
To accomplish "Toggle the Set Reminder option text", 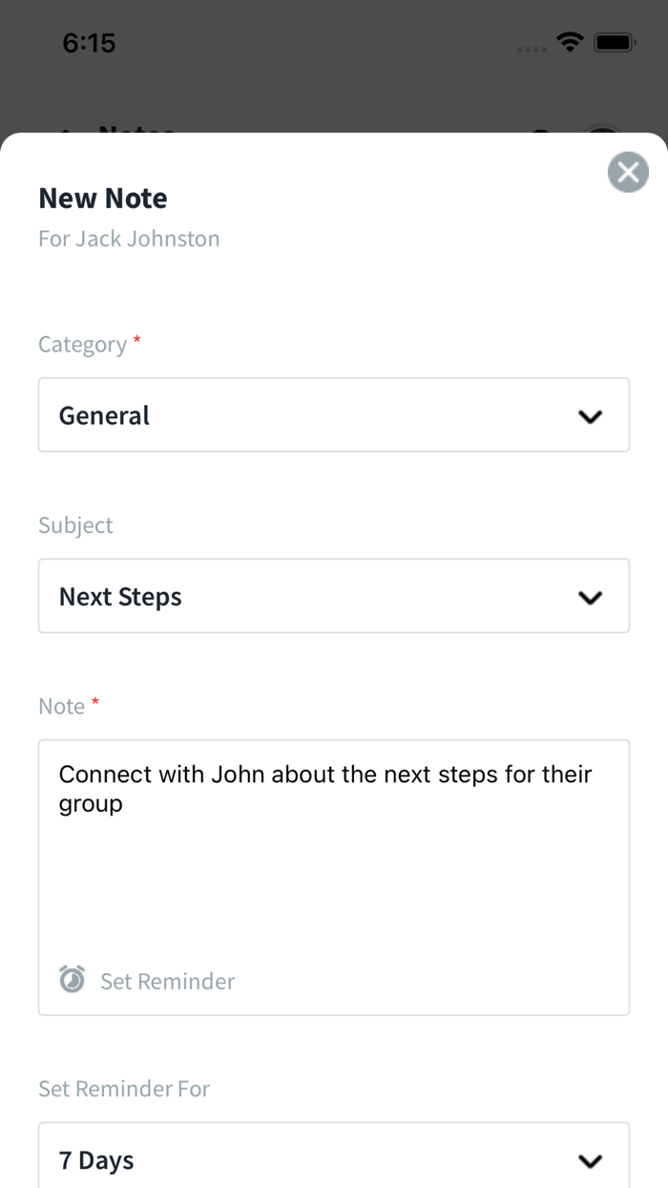I will point(167,982).
